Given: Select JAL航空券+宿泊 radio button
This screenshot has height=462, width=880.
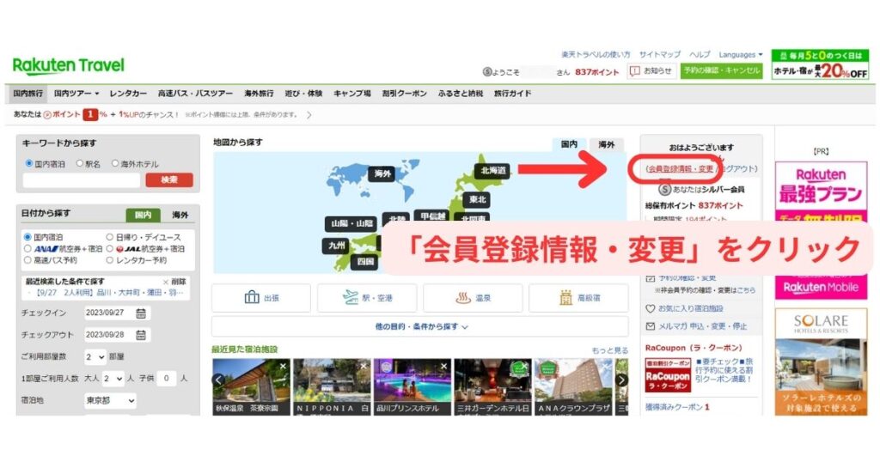Looking at the screenshot, I should click(x=110, y=248).
